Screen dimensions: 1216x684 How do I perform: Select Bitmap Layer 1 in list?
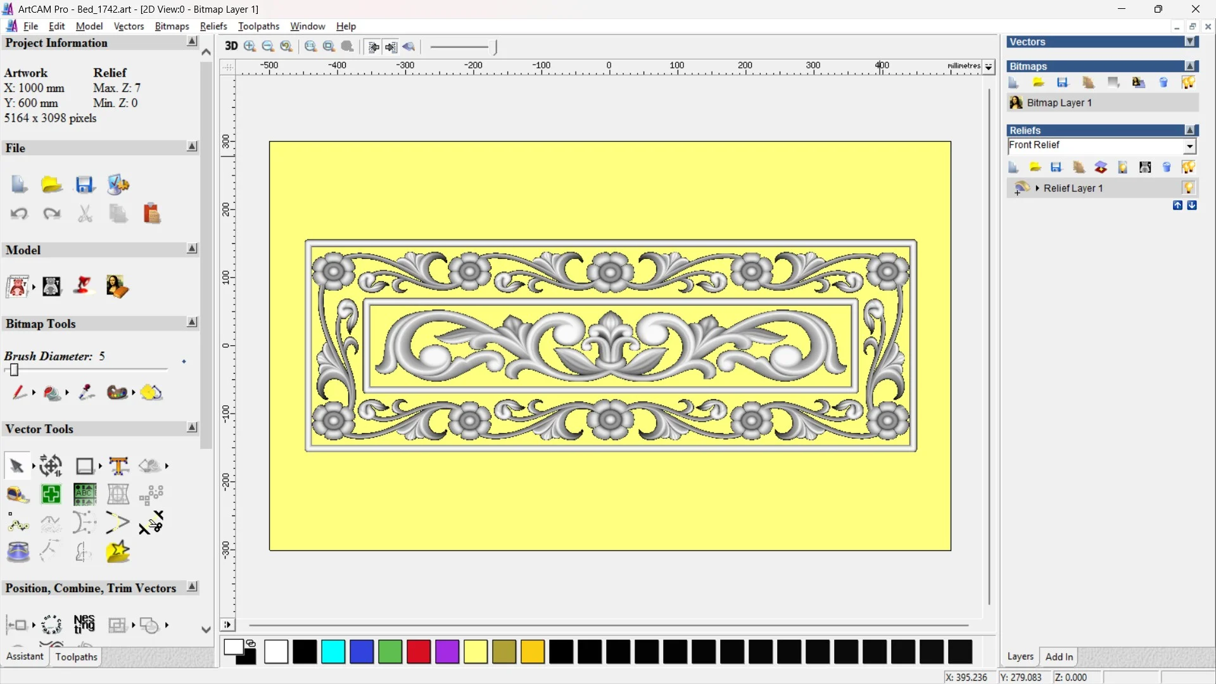(x=1059, y=103)
